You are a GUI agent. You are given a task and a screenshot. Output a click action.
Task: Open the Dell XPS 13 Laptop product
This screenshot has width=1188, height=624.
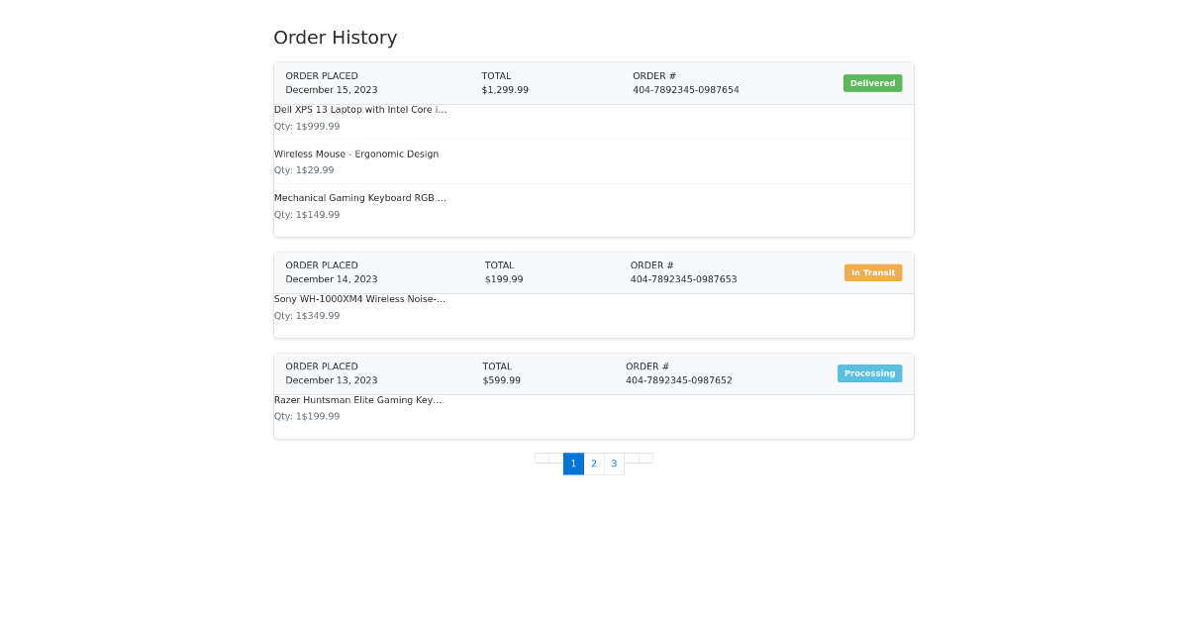tap(360, 109)
